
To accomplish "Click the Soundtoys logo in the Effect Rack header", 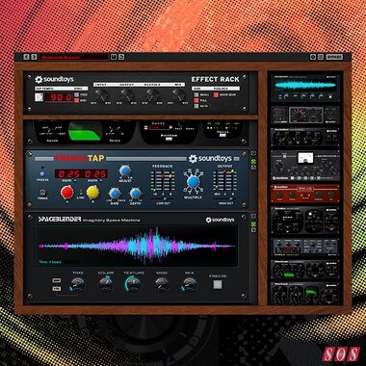I will [x=54, y=79].
